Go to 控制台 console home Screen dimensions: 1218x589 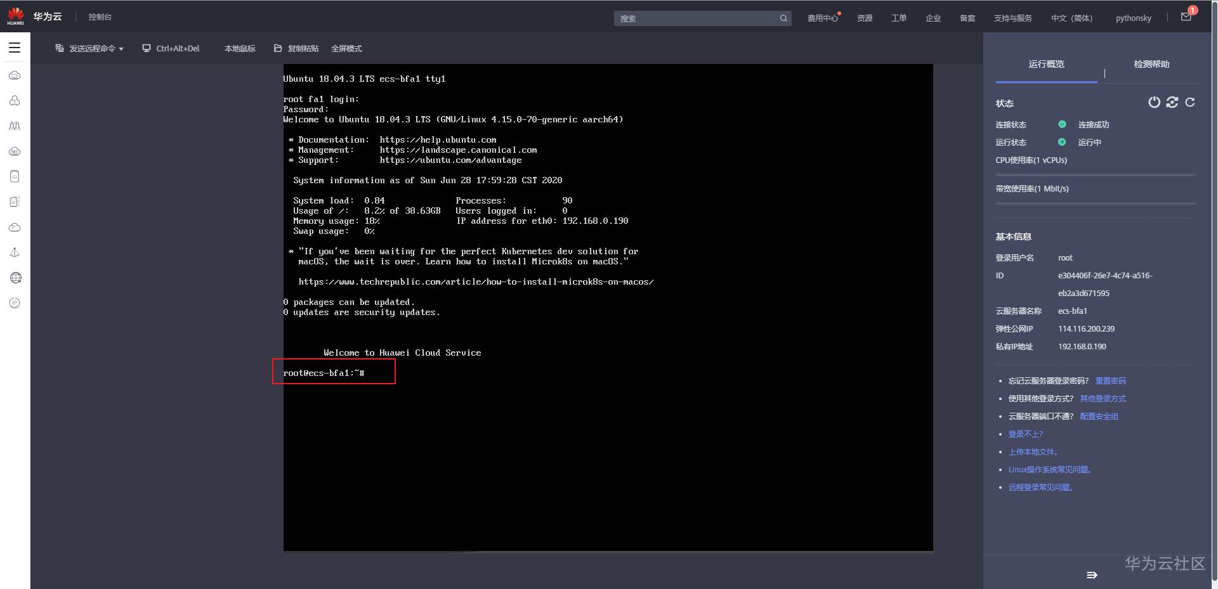(x=100, y=17)
